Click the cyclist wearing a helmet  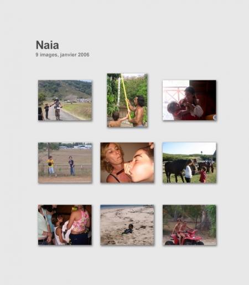click(58, 109)
